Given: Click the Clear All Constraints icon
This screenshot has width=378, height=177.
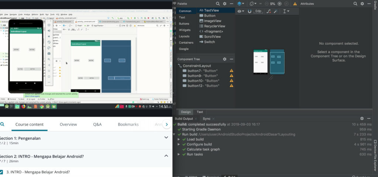Looking at the screenshot, I should (268, 11).
